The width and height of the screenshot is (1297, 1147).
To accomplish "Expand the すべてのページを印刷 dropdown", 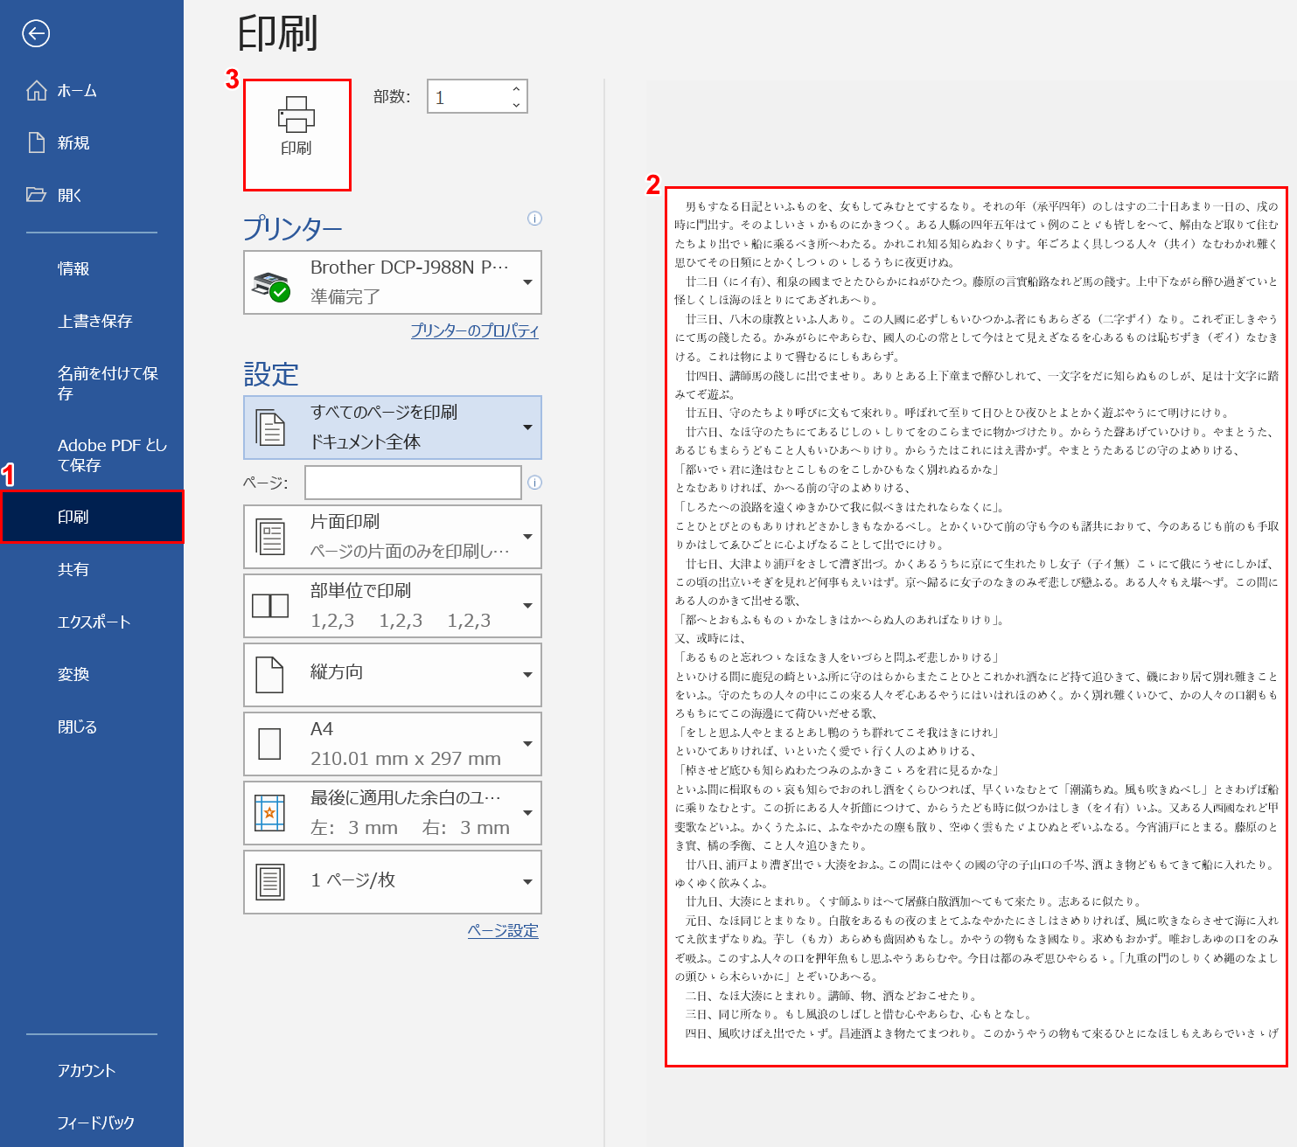I will coord(393,428).
